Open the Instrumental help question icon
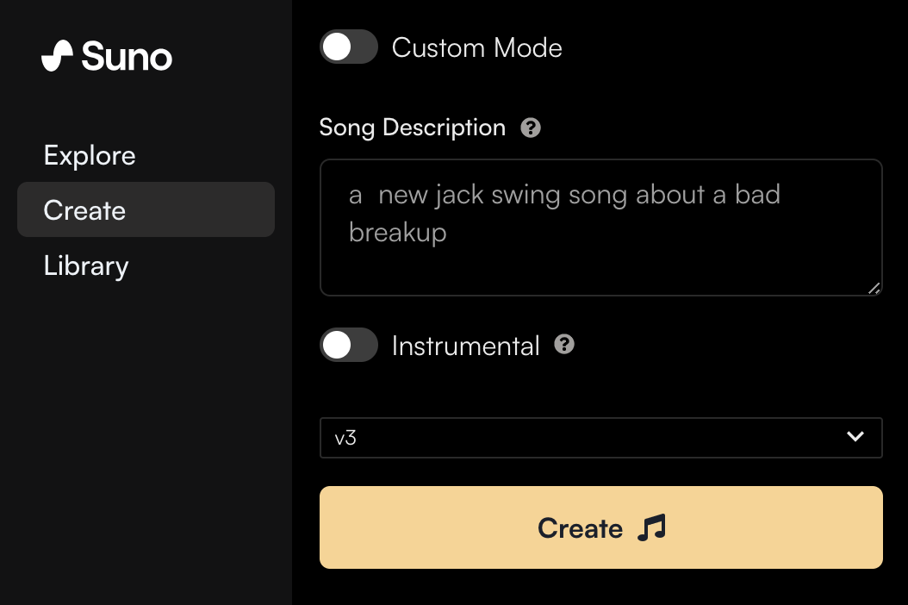 coord(564,344)
